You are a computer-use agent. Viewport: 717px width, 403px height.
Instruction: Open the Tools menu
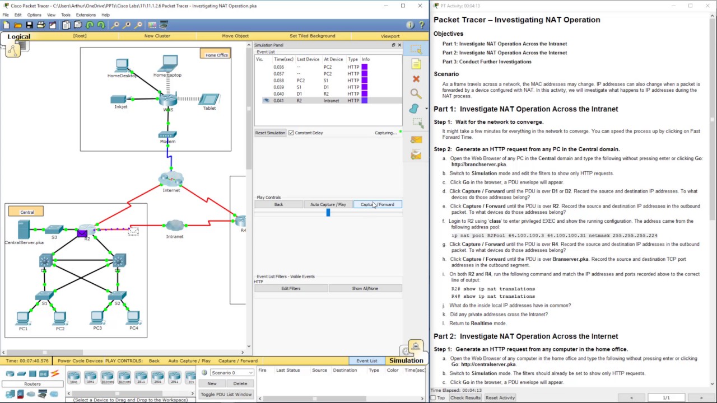coord(66,15)
